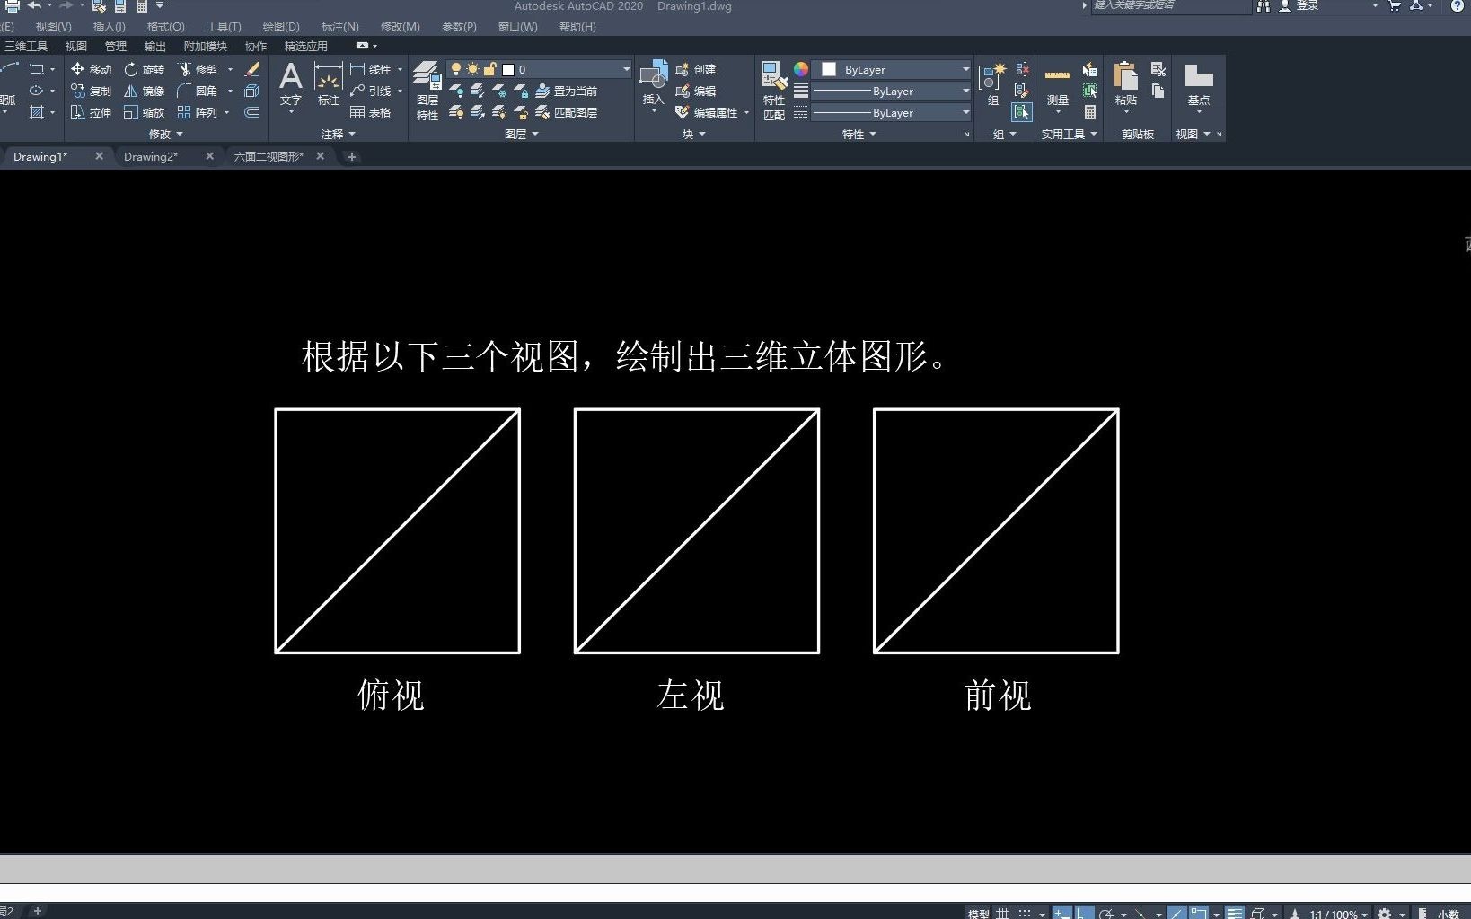Screen dimensions: 1471x919
Task: Toggle current layer on/off lightbulb
Action: click(456, 69)
